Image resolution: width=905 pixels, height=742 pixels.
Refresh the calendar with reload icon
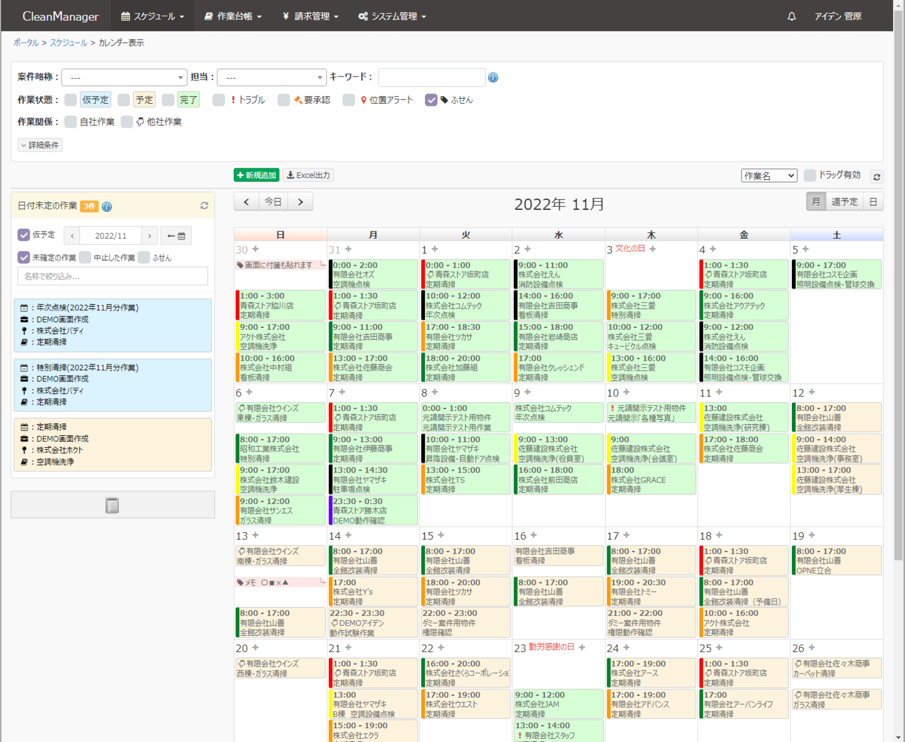877,177
